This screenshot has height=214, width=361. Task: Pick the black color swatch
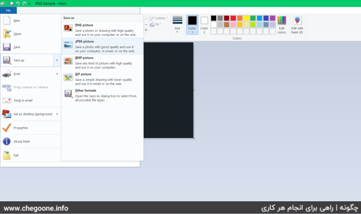tap(214, 18)
